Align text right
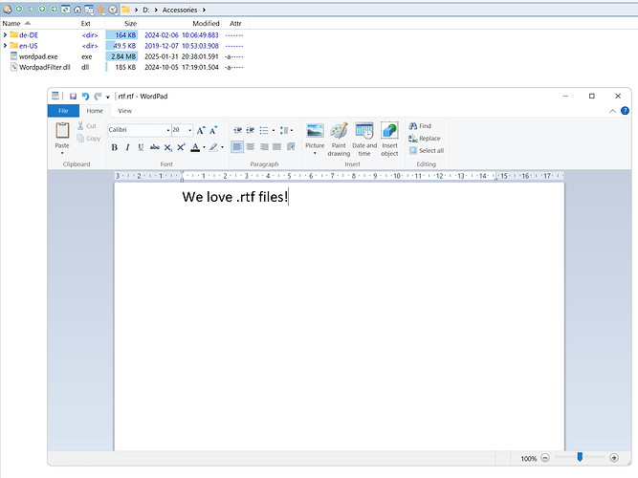638x478 pixels. (x=264, y=146)
